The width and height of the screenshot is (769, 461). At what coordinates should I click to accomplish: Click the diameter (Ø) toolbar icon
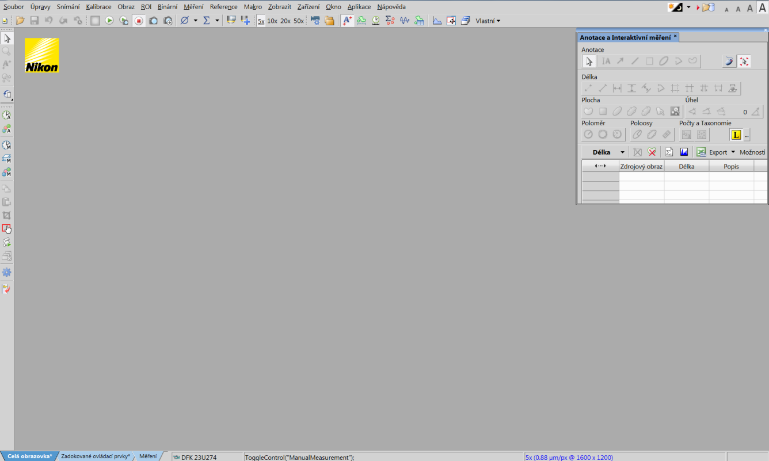pos(185,21)
